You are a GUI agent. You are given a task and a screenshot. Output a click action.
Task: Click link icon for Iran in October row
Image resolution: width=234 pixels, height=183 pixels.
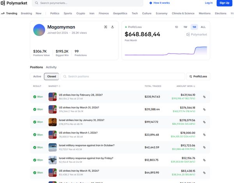coord(204,147)
